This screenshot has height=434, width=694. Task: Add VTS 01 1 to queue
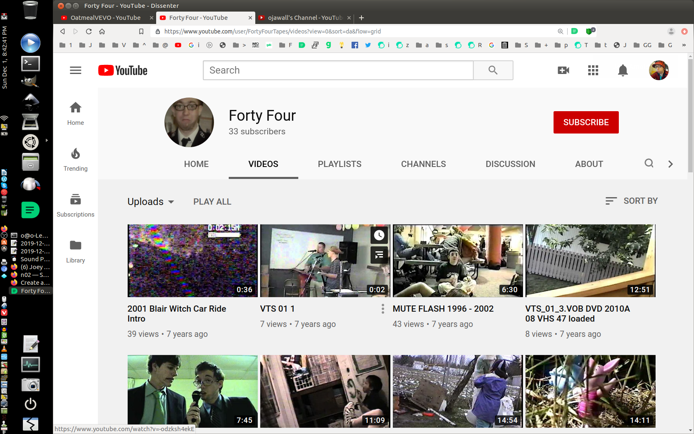379,255
